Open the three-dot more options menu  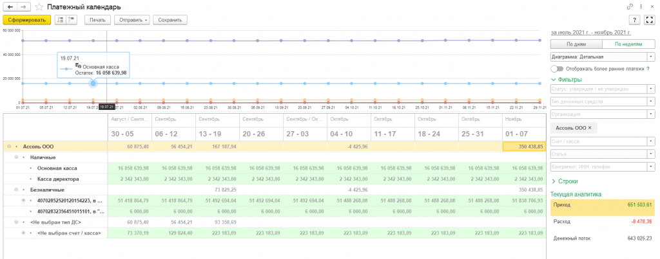[641, 6]
